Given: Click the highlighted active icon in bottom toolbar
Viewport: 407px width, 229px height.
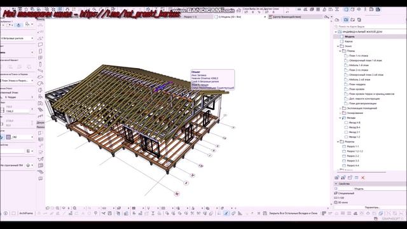Looking at the screenshot, I should [226, 213].
